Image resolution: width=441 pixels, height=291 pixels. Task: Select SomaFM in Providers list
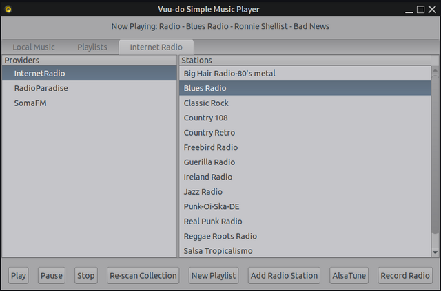click(x=30, y=103)
